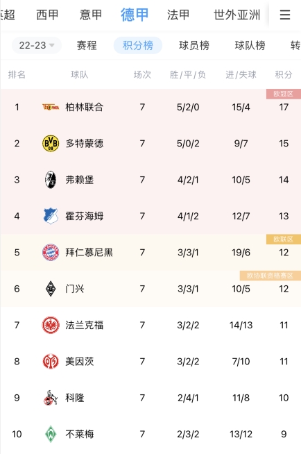
Task: Tap the Borussia Dortmund BVB logo
Action: click(51, 143)
